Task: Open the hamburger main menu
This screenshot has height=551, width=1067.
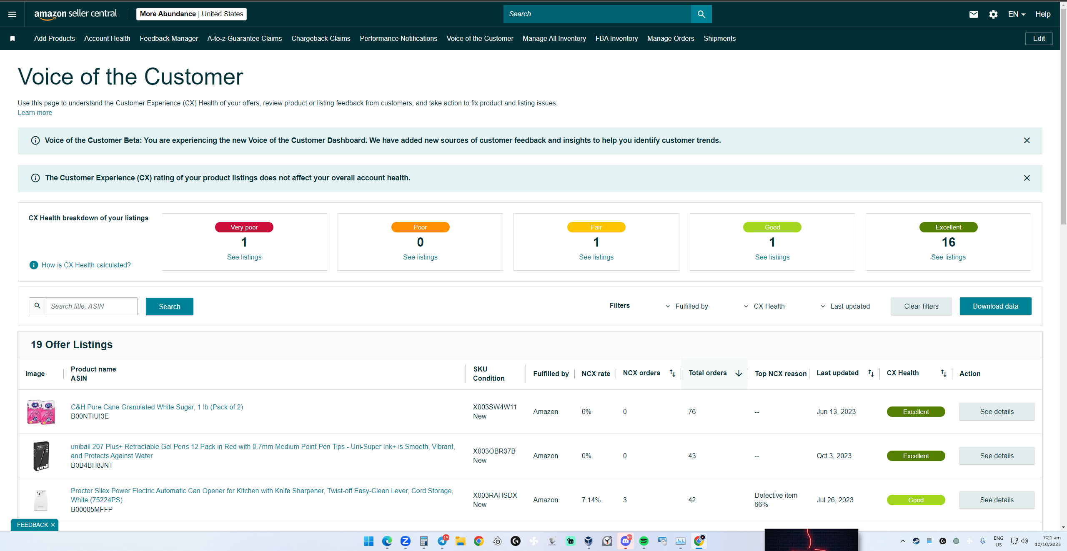Action: 13,14
